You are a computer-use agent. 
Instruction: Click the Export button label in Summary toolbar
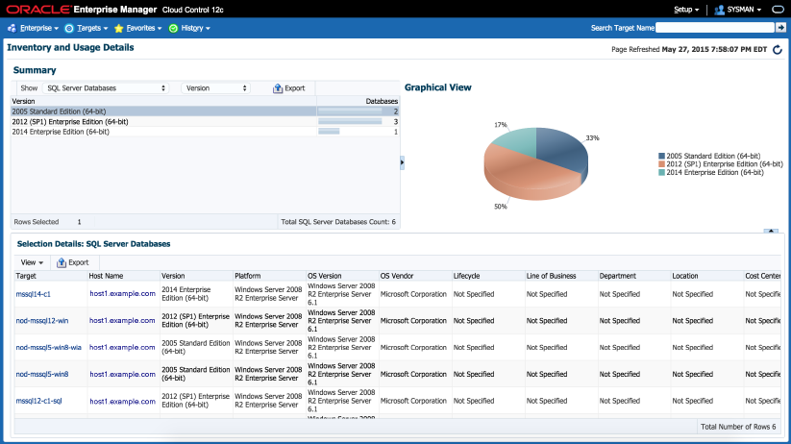(x=295, y=88)
